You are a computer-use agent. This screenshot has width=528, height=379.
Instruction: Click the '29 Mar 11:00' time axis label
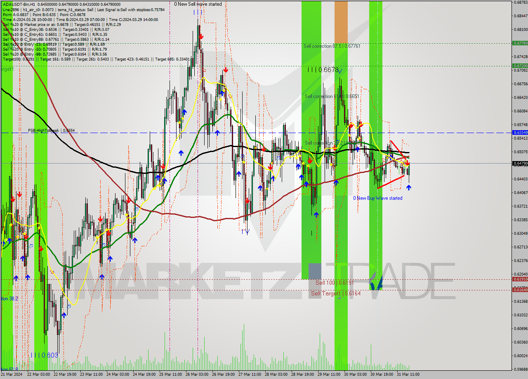pyautogui.click(x=329, y=374)
